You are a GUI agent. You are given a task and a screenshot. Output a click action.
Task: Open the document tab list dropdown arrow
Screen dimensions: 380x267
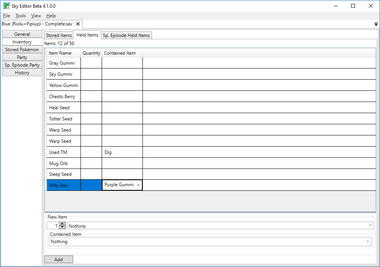[x=376, y=24]
